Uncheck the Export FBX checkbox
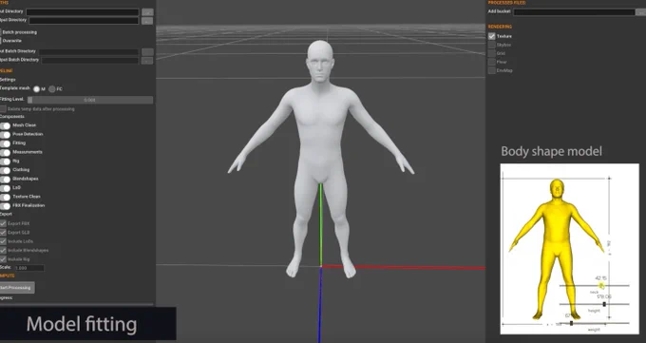The image size is (646, 343). coord(3,223)
